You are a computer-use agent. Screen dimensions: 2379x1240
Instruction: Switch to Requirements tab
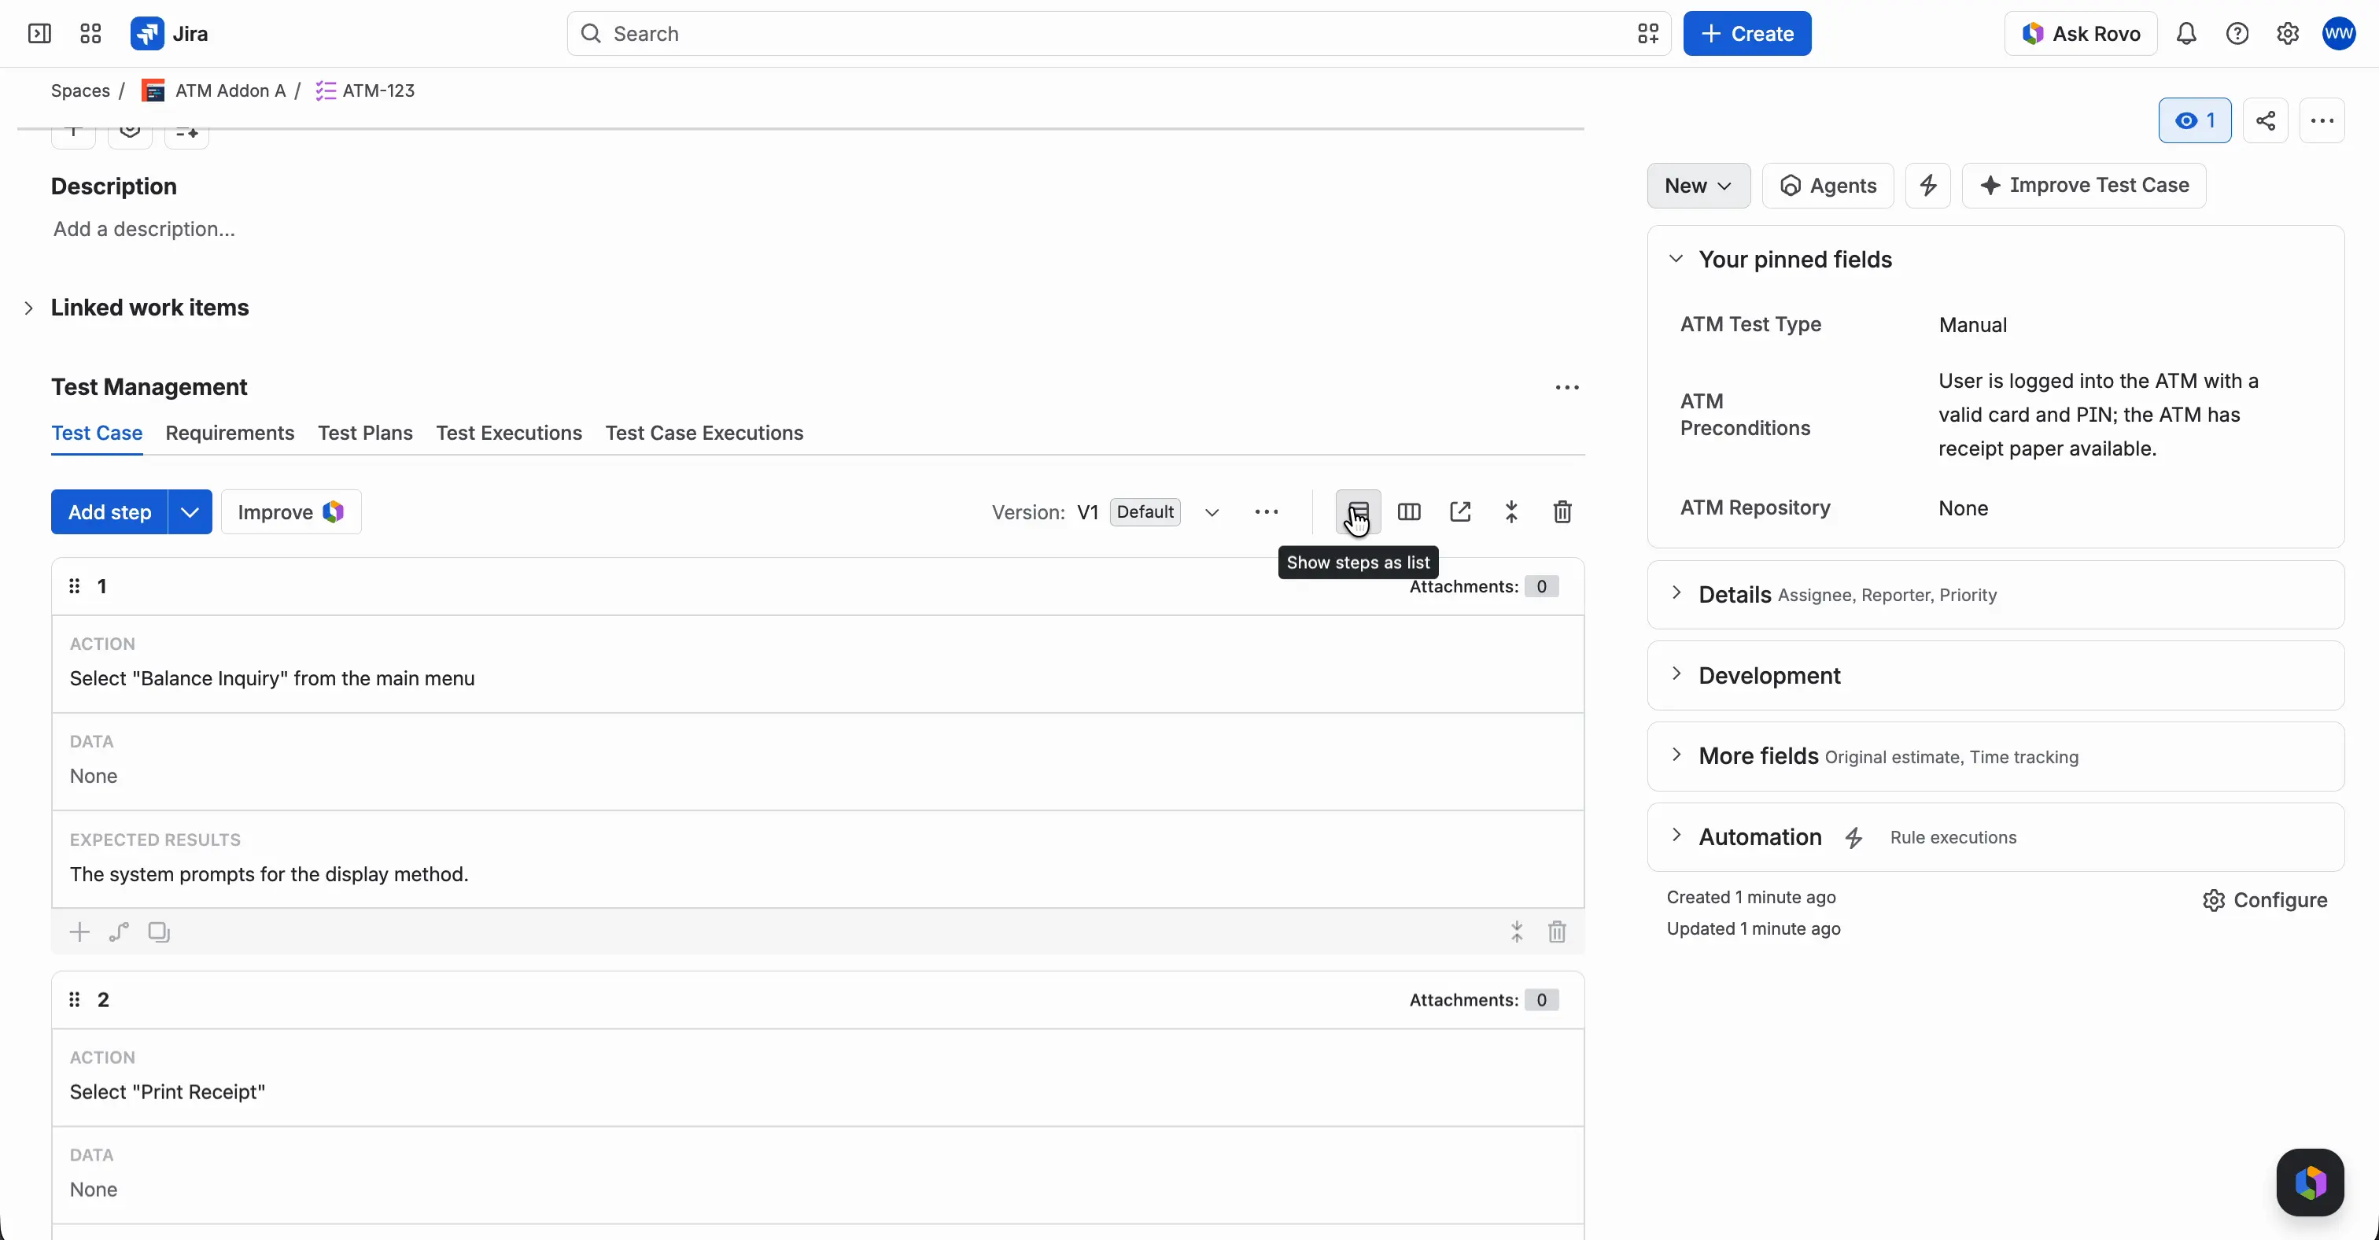[230, 433]
